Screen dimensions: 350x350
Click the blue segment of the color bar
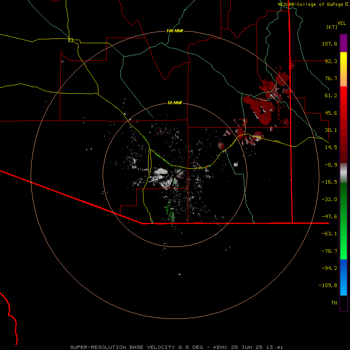[343, 277]
